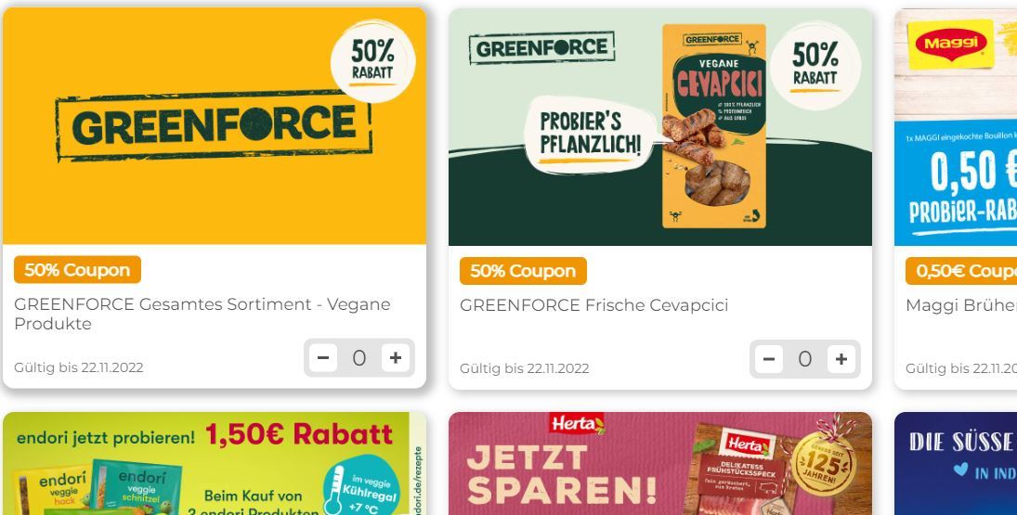The height and width of the screenshot is (515, 1017).
Task: Click 0,50€ Coupon tag on Maggi card
Action: 961,271
